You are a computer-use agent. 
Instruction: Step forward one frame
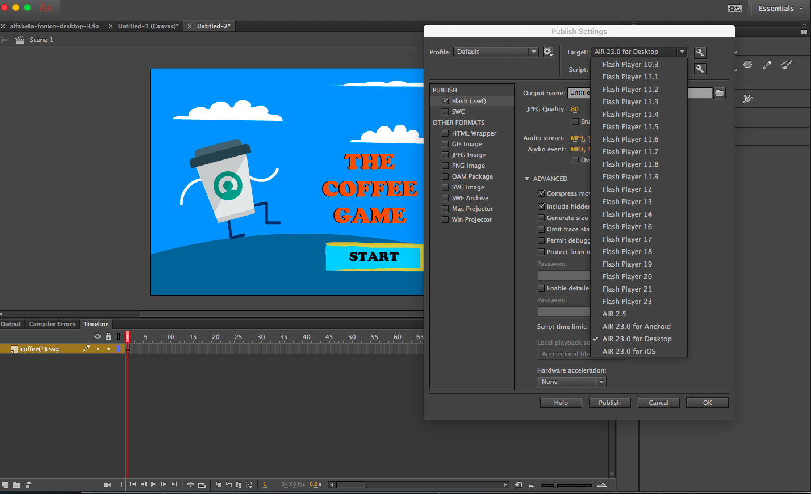coord(164,484)
